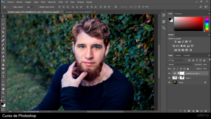
Task: Select the Healing Brush tool
Action: click(3, 40)
